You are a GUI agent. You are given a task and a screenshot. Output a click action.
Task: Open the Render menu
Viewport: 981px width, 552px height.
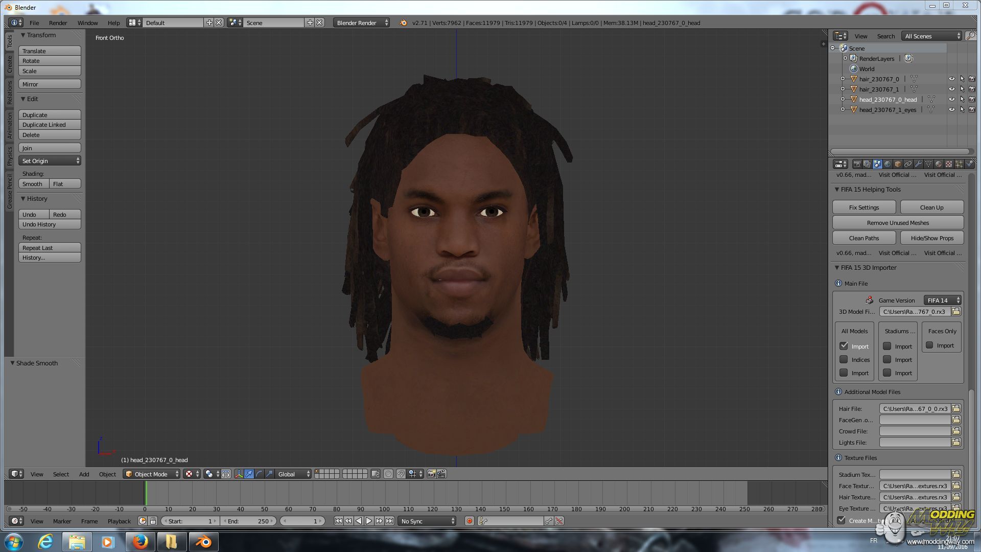click(x=58, y=23)
